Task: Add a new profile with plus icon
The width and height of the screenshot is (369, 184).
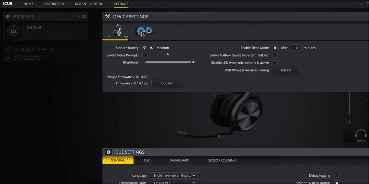Action: click(x=79, y=17)
